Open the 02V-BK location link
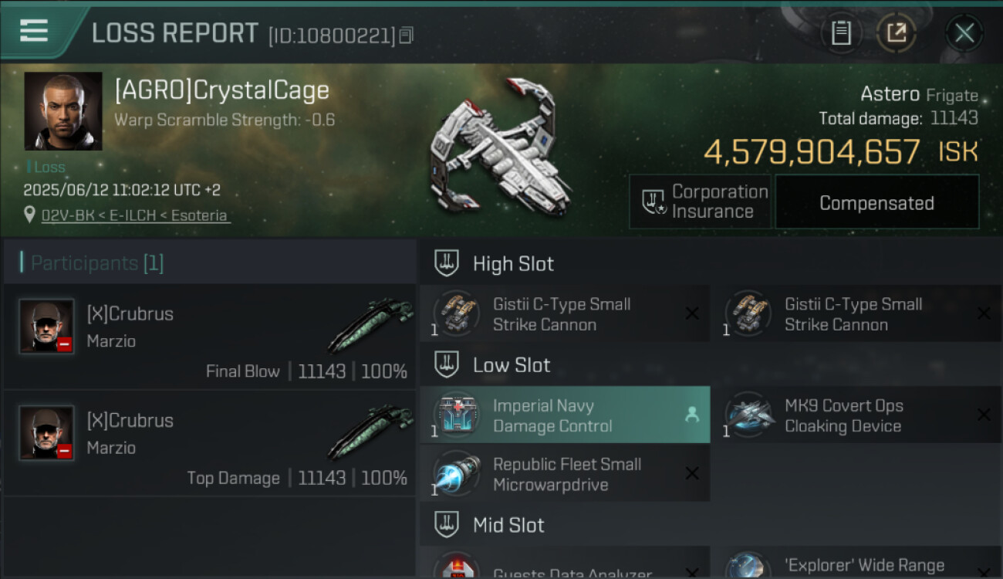The height and width of the screenshot is (579, 1003). coord(135,215)
